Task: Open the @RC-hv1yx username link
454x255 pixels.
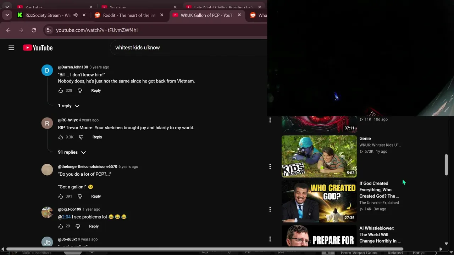Action: (68, 120)
